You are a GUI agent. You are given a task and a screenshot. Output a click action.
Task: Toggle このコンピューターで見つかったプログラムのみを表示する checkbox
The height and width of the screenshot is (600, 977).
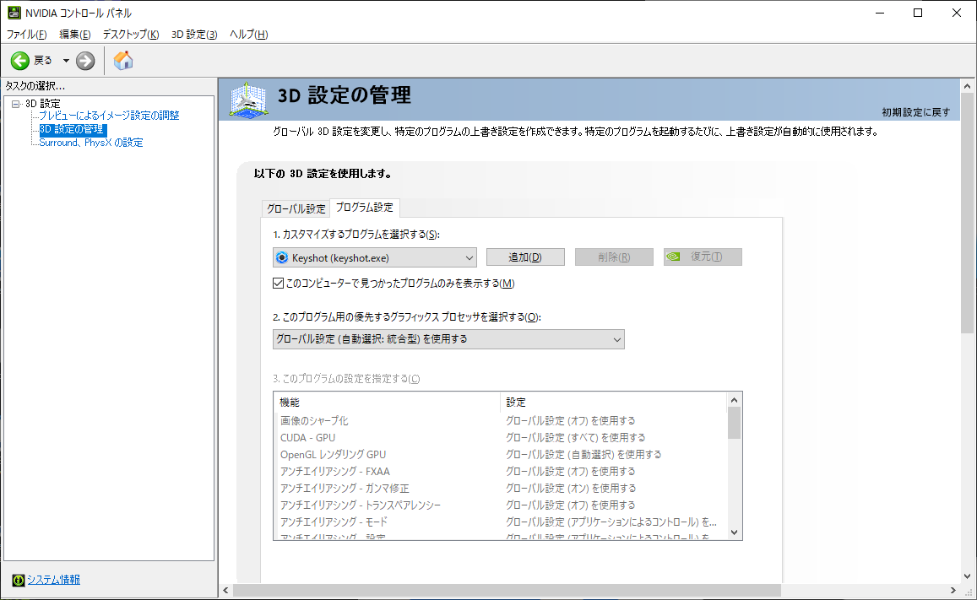click(279, 284)
